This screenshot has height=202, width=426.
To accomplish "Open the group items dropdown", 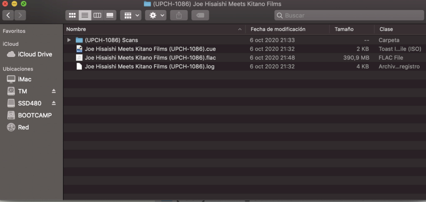I will (131, 15).
